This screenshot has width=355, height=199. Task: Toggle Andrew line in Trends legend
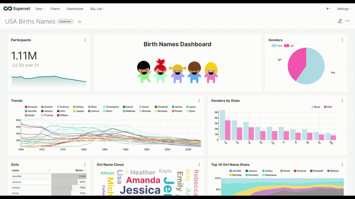click(x=47, y=107)
